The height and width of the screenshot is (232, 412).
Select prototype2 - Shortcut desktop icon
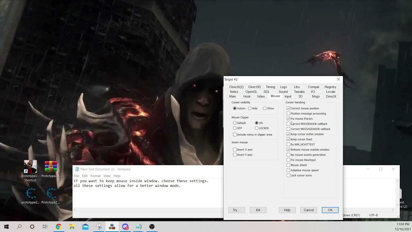click(x=30, y=171)
